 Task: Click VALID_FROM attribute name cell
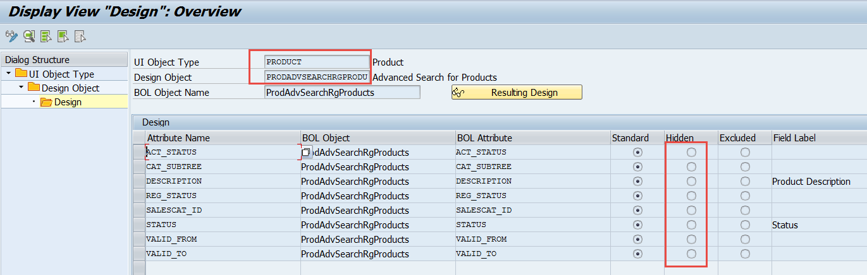pos(223,239)
